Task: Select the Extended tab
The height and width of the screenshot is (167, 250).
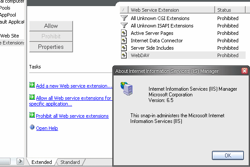Action: (42, 162)
